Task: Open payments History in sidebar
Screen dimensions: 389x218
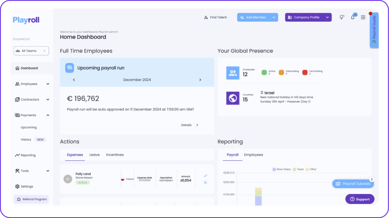Action: click(26, 140)
